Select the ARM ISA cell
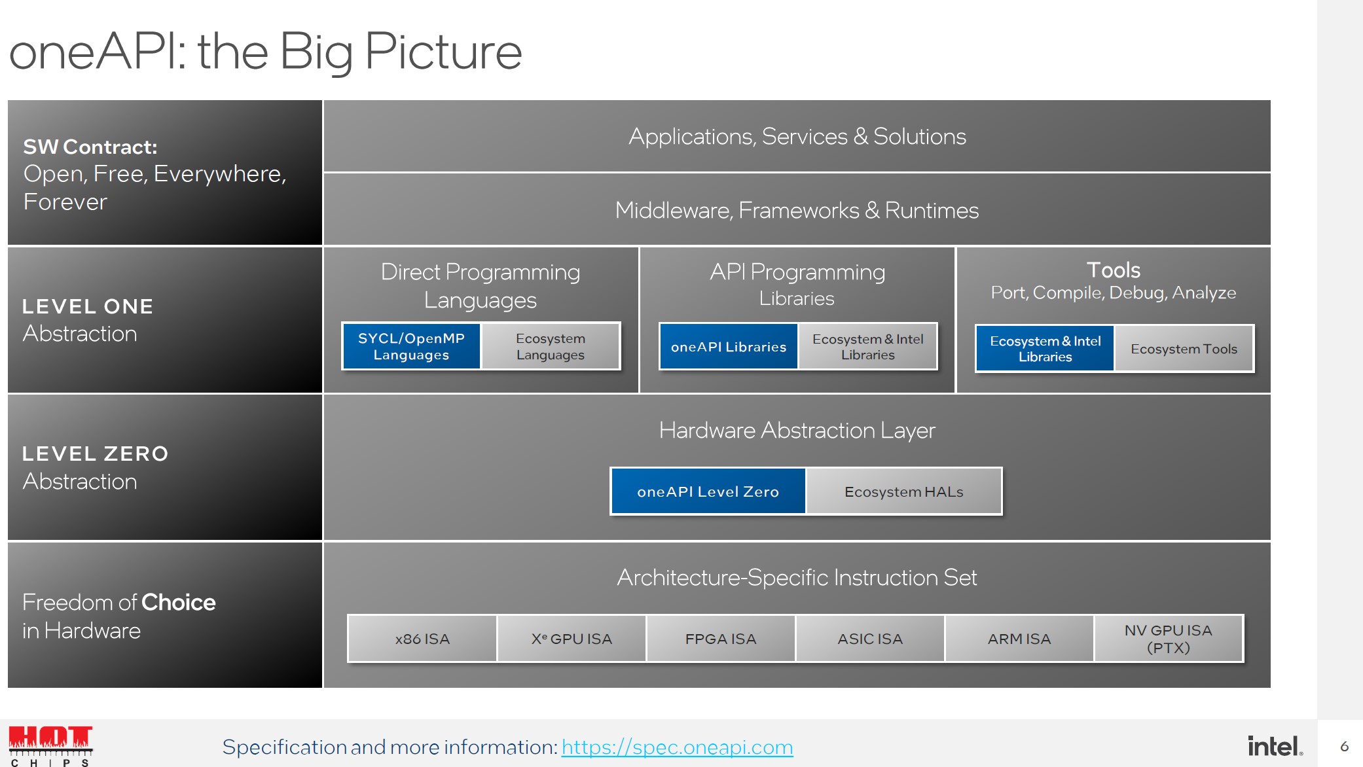The height and width of the screenshot is (767, 1363). point(1019,639)
